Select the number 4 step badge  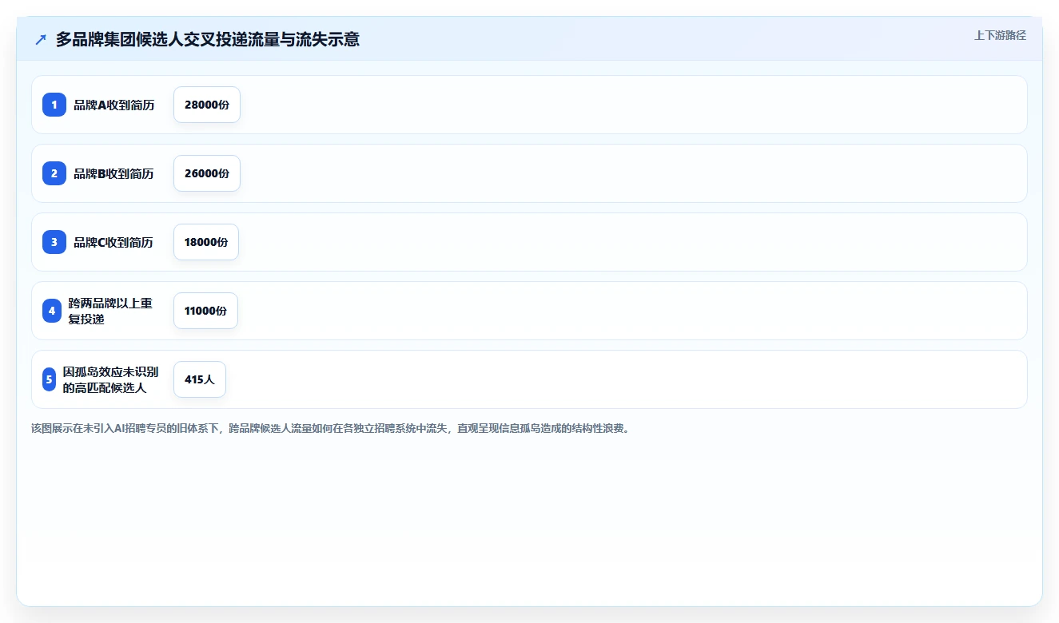coord(52,311)
